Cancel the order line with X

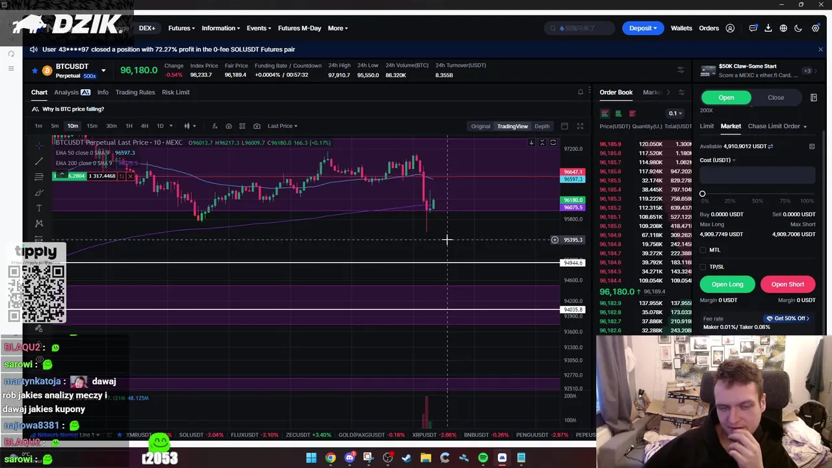(x=130, y=176)
